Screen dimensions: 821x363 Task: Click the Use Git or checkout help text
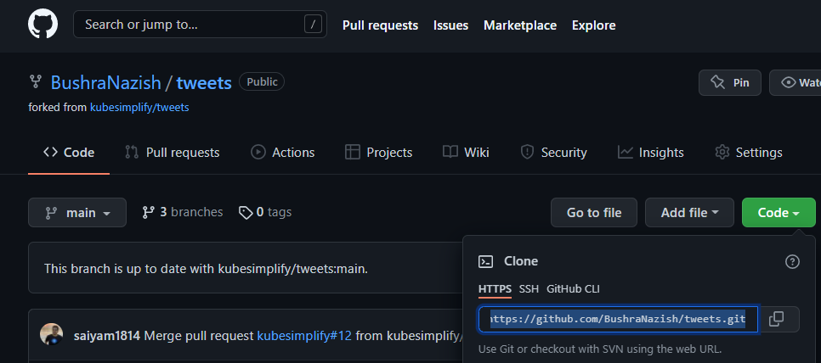coord(601,349)
